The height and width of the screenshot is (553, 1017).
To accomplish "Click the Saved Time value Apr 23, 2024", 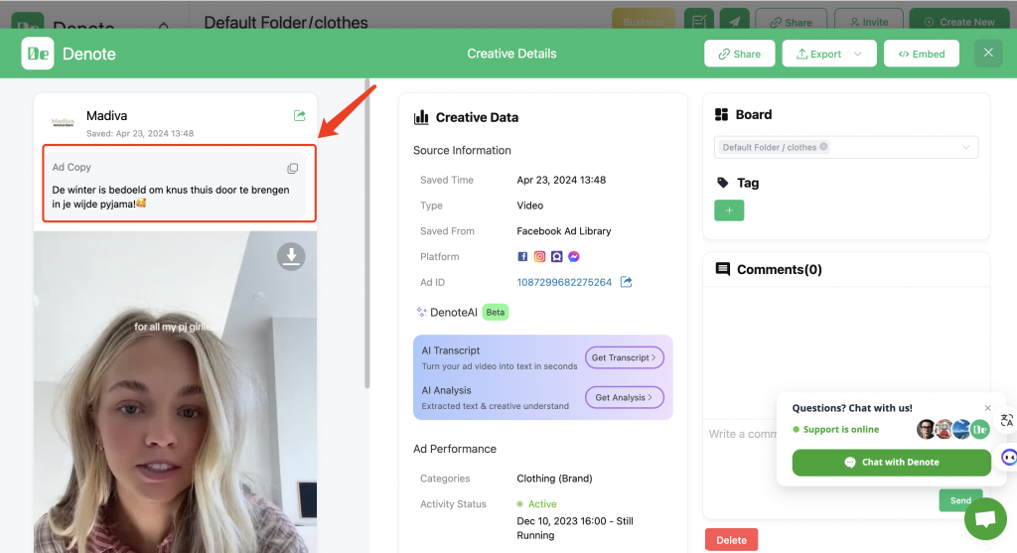I will click(561, 180).
